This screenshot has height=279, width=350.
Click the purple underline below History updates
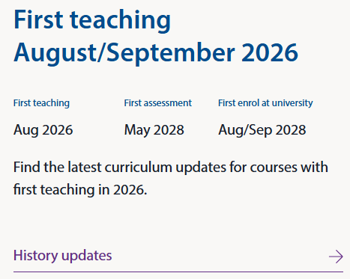pos(178,272)
